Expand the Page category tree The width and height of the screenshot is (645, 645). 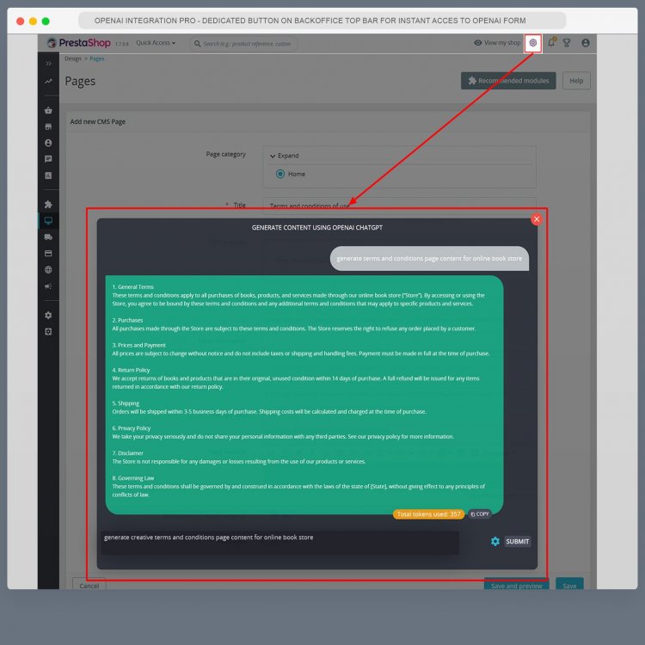point(285,156)
